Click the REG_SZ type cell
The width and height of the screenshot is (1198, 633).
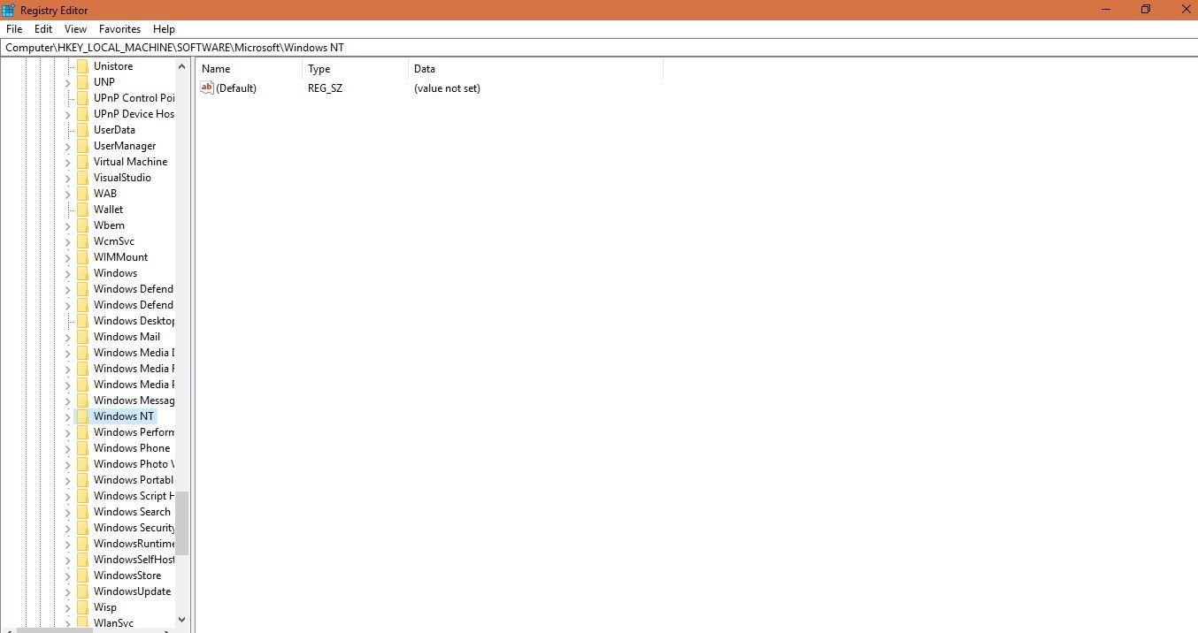coord(325,88)
